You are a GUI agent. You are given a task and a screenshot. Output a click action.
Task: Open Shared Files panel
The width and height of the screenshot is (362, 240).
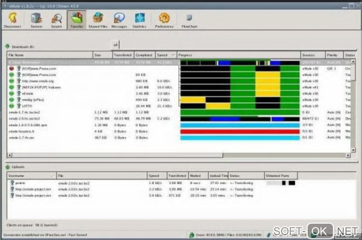click(x=98, y=20)
